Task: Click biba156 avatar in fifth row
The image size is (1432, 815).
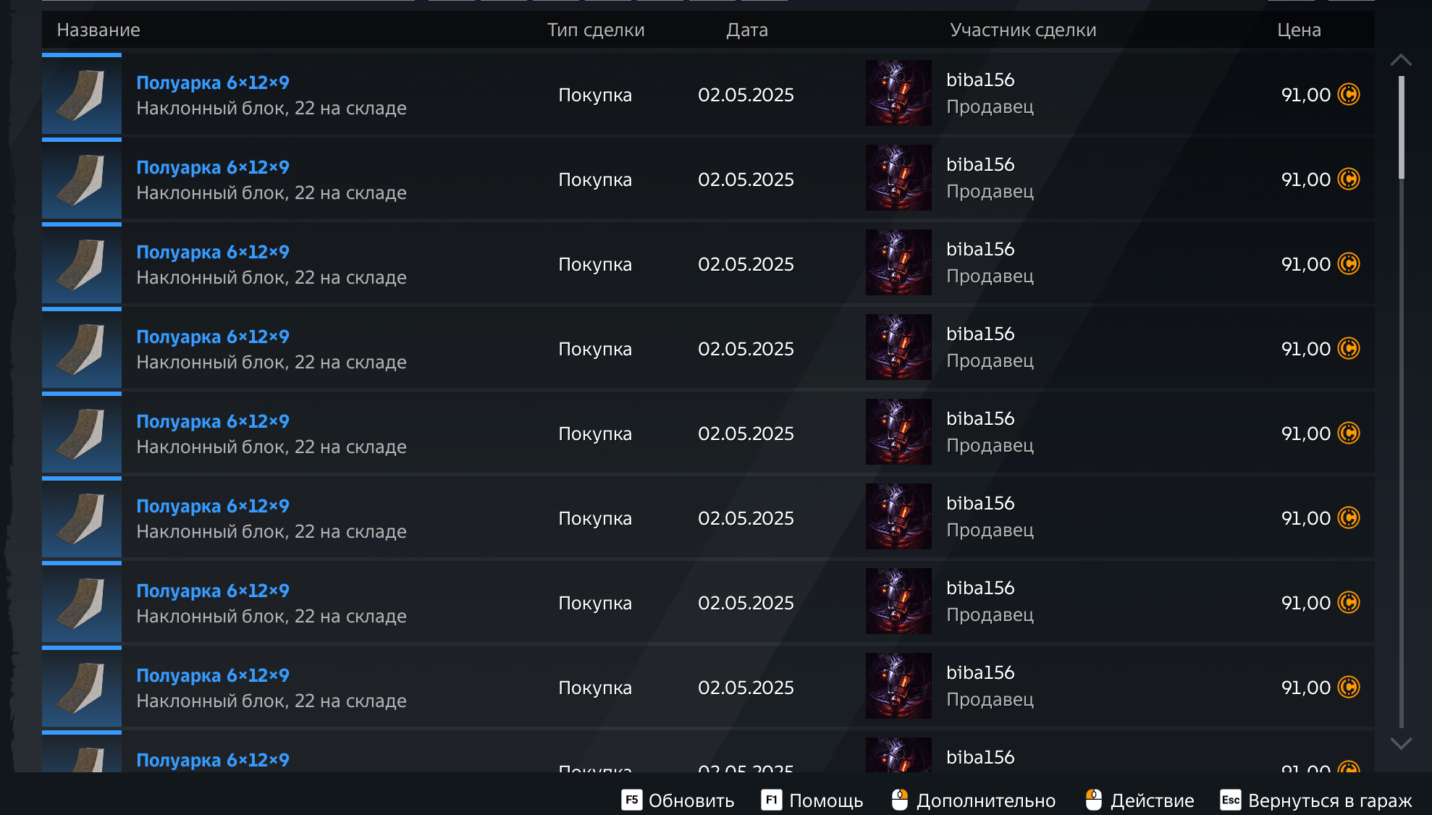Action: pyautogui.click(x=898, y=432)
